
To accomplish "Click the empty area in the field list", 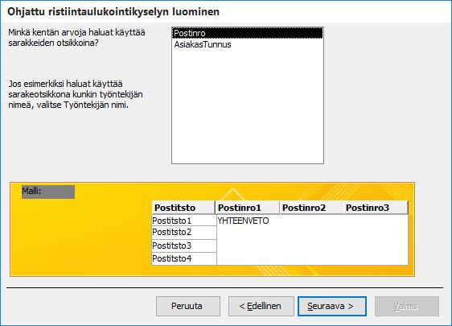I will point(248,107).
